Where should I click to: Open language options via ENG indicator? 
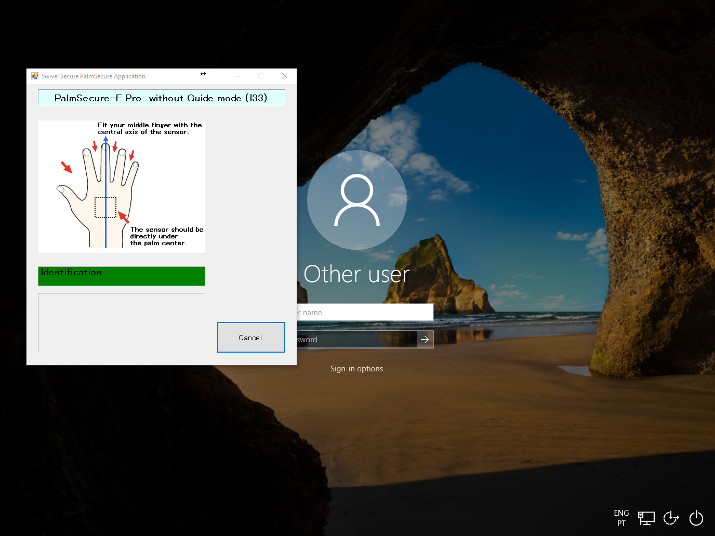point(621,513)
